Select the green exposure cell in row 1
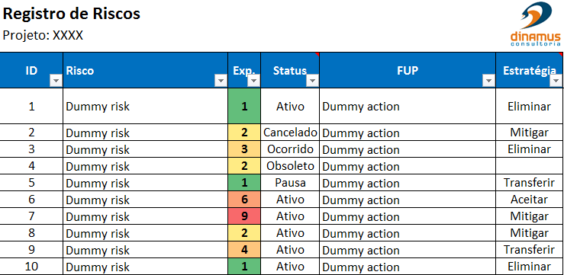This screenshot has width=564, height=275. coord(244,106)
